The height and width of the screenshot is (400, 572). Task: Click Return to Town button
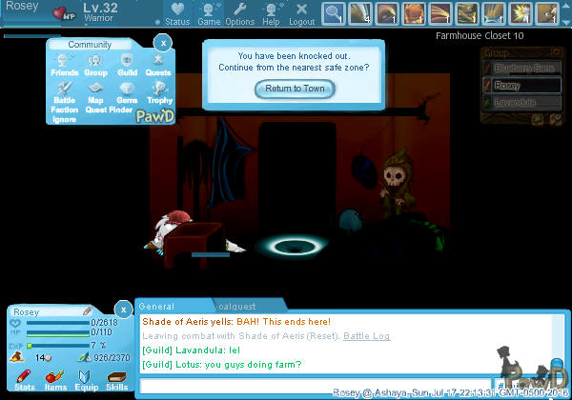pyautogui.click(x=295, y=89)
